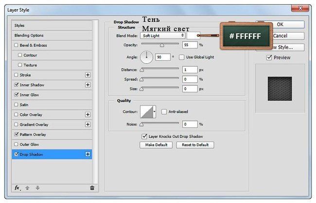Image resolution: width=316 pixels, height=203 pixels.
Task: Open the Styles section in the list
Action: (x=52, y=25)
